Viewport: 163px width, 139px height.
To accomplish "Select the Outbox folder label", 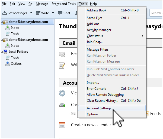I will [x=16, y=64].
